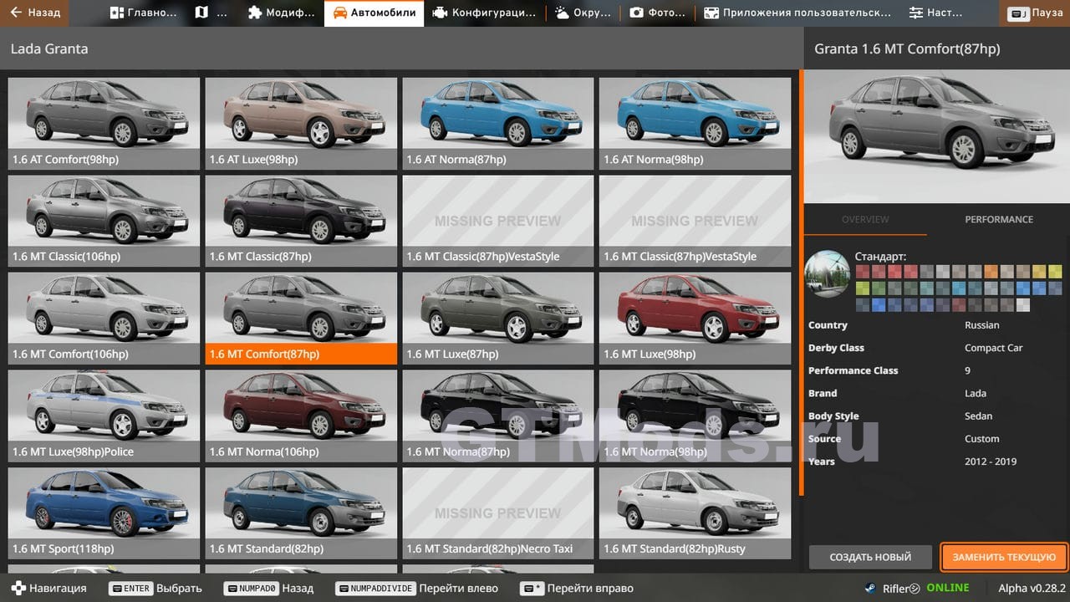Click СОЗДАТЬ НОВЫЙ button
This screenshot has width=1070, height=602.
[x=870, y=557]
